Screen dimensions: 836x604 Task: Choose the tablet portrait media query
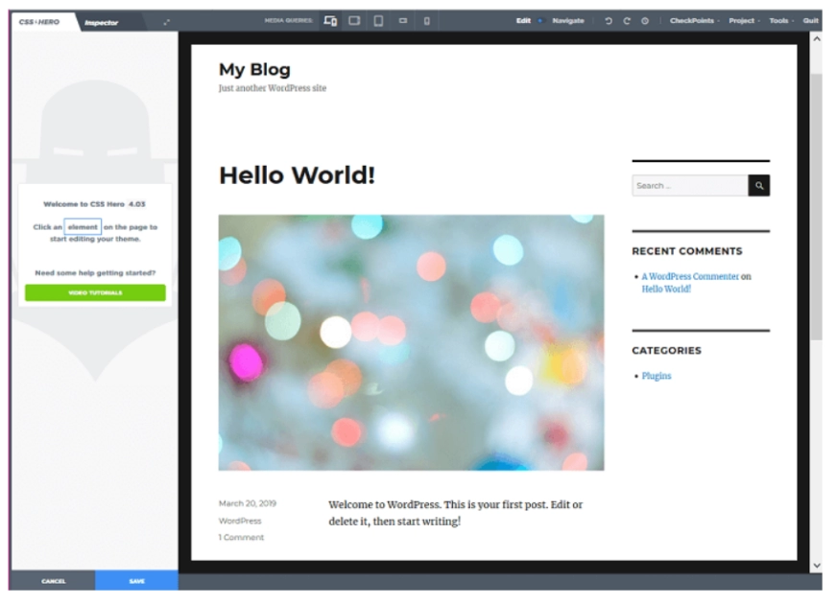[x=378, y=21]
